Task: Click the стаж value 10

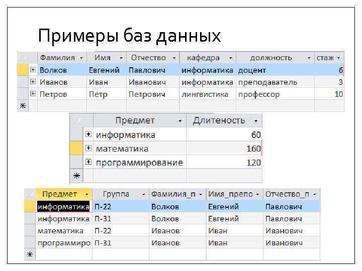Action: pos(329,94)
